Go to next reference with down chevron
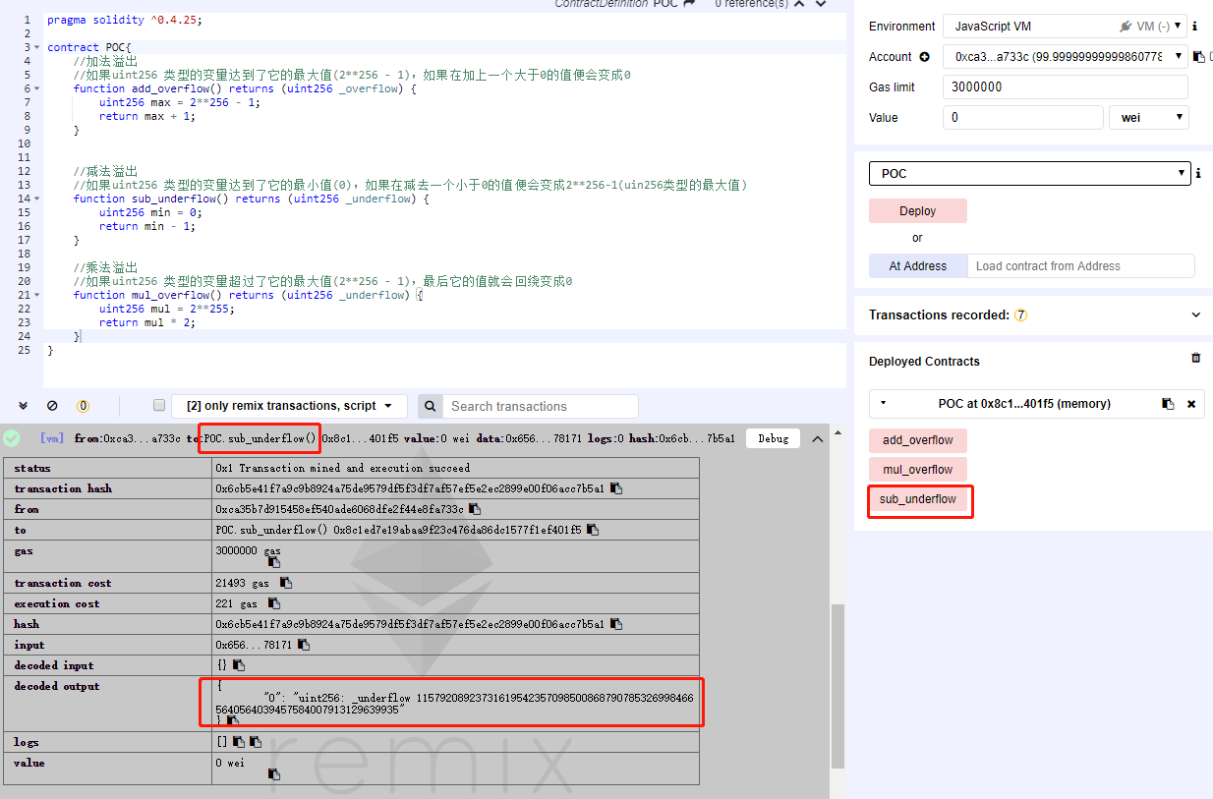 point(819,4)
